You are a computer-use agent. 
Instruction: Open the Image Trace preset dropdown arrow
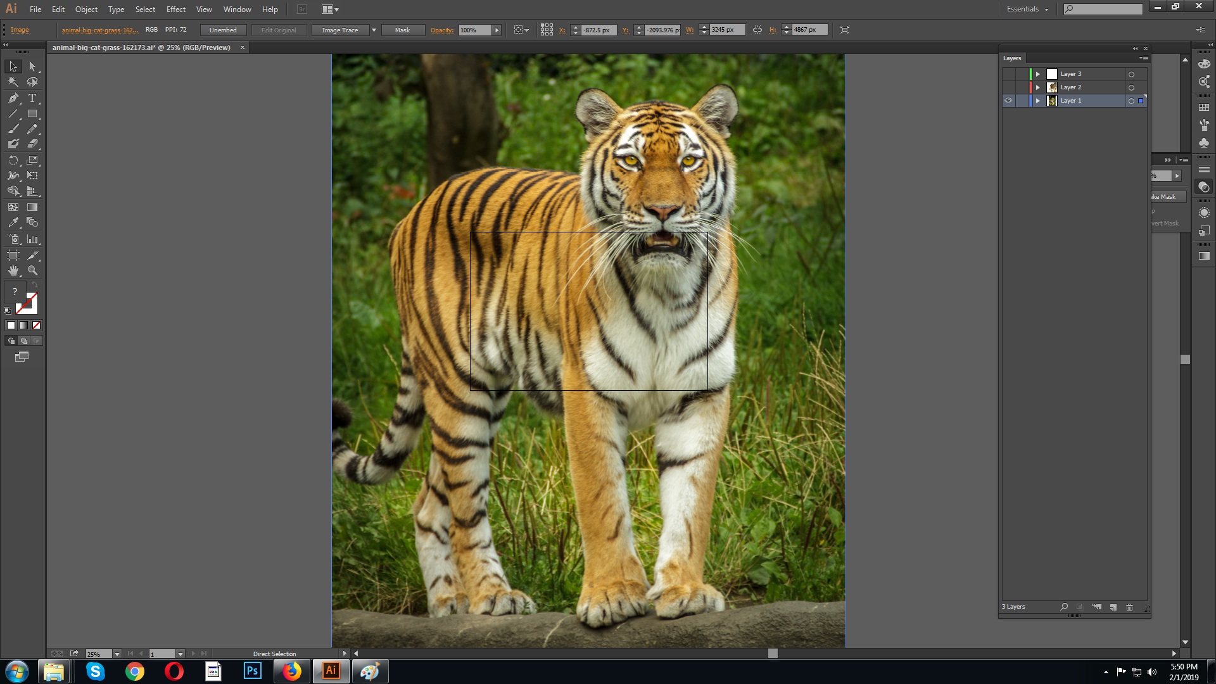click(x=374, y=30)
